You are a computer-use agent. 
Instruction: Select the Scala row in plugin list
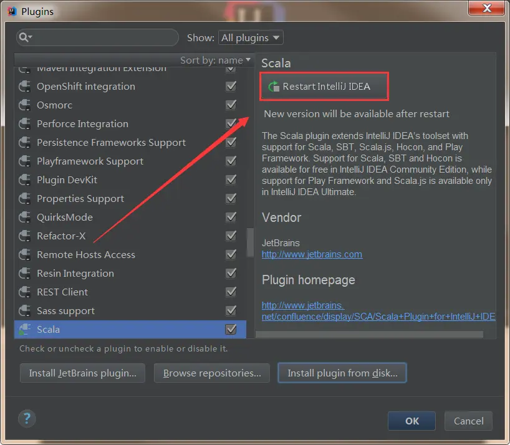[x=130, y=329]
